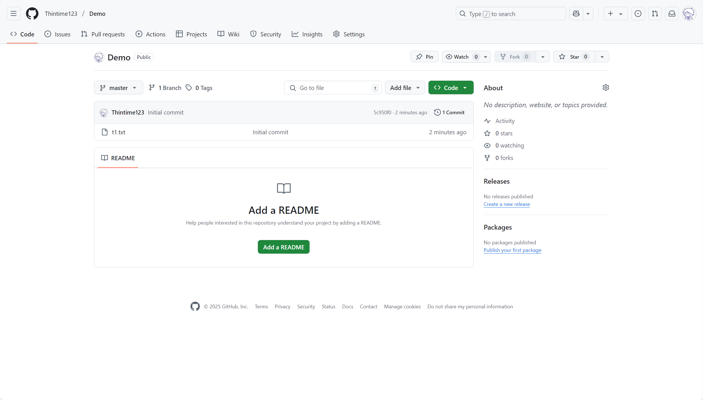Open the pull requests icon in header
Screen dimensions: 703x400
coord(655,14)
